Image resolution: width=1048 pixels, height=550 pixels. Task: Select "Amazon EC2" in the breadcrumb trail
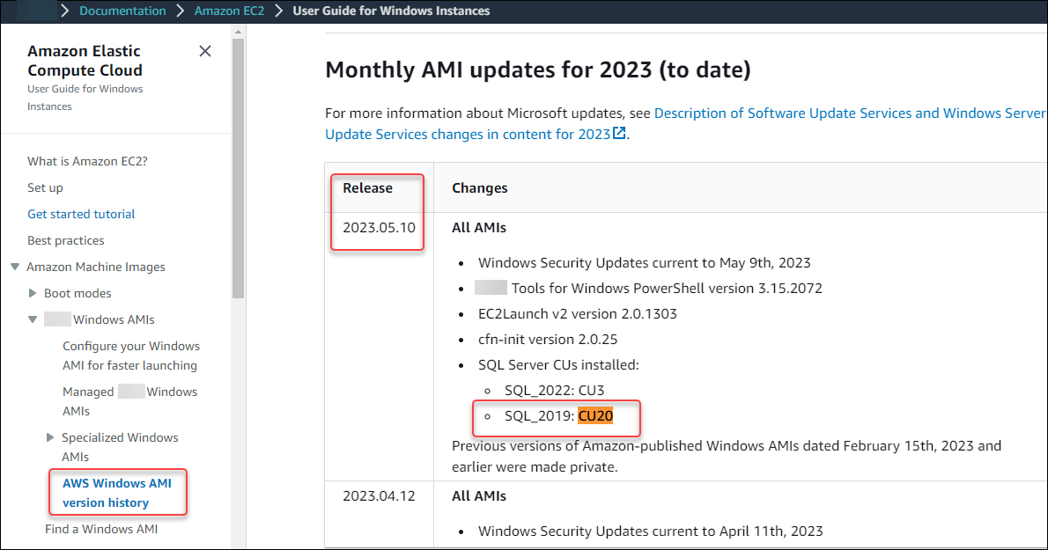pos(229,10)
